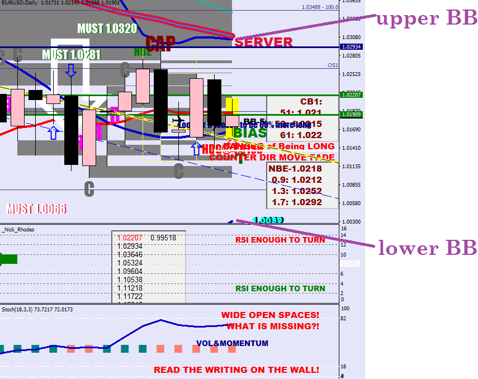
Task: Select the red SERVER label
Action: [x=263, y=42]
